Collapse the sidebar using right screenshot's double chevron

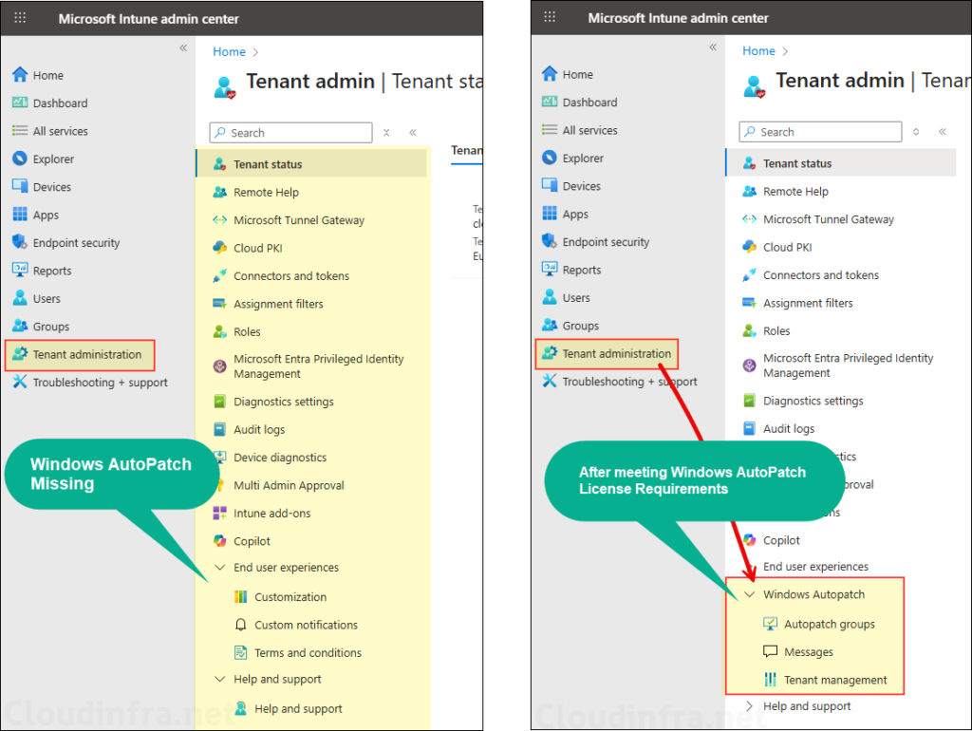[x=712, y=47]
